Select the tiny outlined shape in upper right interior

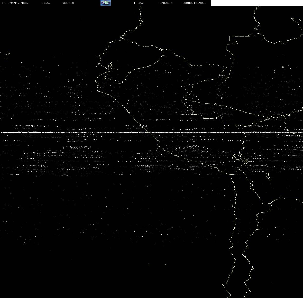pyautogui.click(x=282, y=67)
